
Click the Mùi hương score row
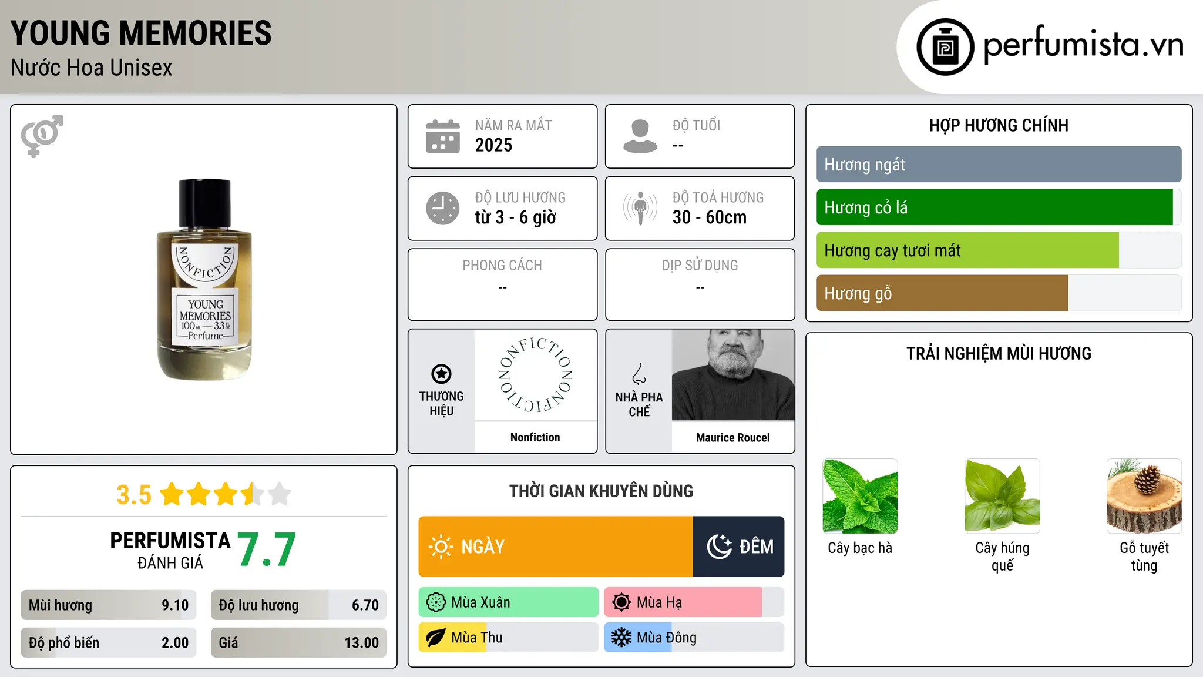tap(109, 605)
